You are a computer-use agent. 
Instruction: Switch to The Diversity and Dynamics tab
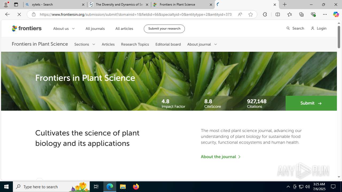click(119, 5)
